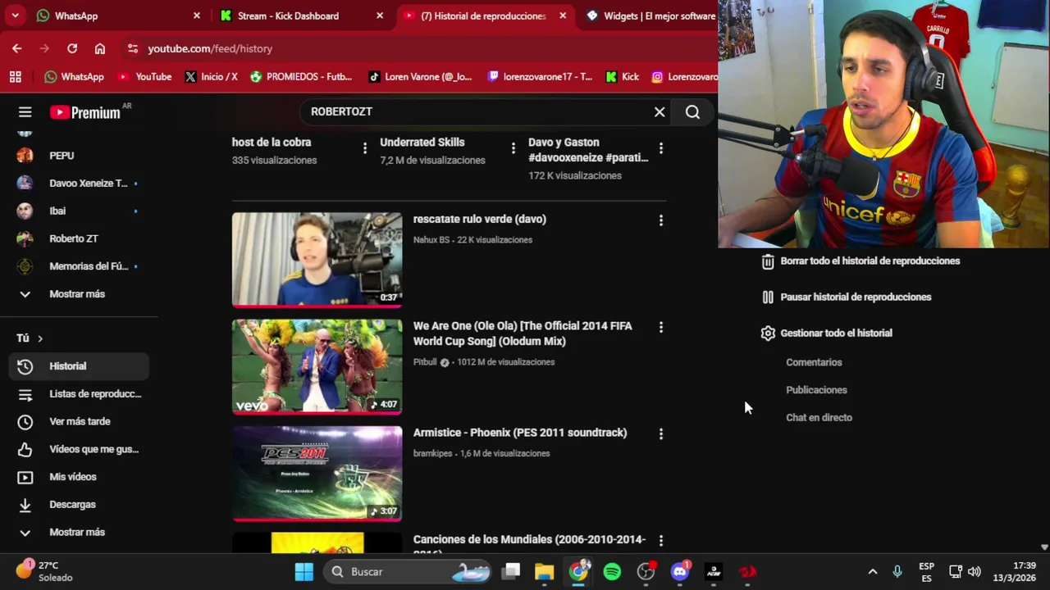Open options for Armistice - Phoenix video

coord(661,433)
